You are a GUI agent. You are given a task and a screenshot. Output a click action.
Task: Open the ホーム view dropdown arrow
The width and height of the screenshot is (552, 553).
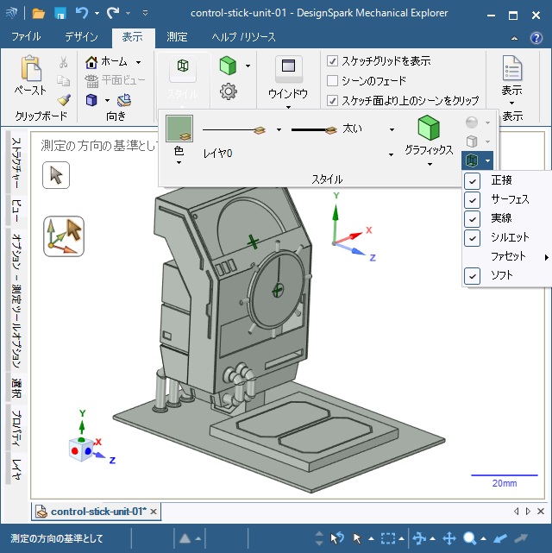pyautogui.click(x=138, y=62)
